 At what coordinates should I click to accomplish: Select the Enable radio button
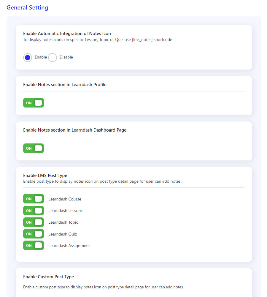point(28,57)
